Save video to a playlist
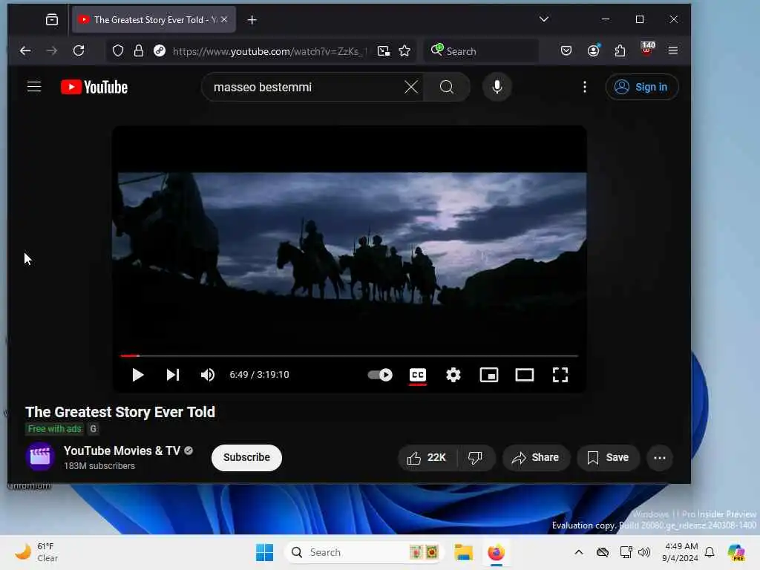Image resolution: width=760 pixels, height=570 pixels. (x=608, y=457)
